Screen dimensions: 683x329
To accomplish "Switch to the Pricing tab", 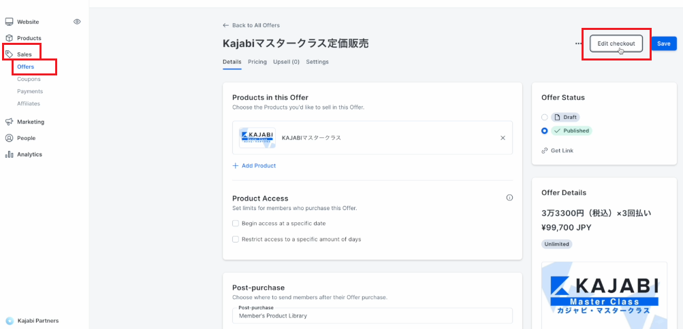I will click(x=257, y=62).
